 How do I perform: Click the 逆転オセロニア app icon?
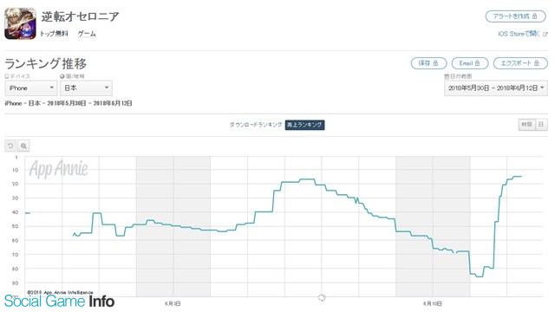pyautogui.click(x=20, y=23)
